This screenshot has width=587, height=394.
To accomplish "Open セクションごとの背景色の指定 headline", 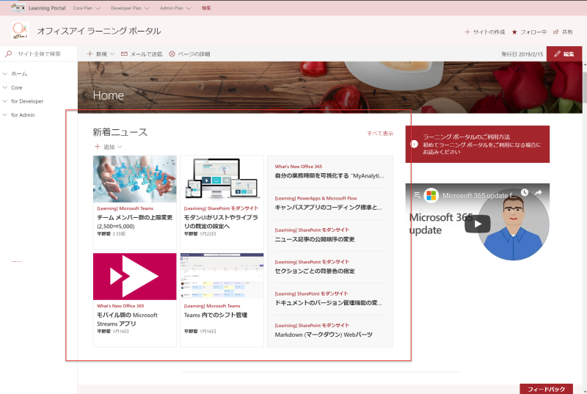I will (315, 271).
